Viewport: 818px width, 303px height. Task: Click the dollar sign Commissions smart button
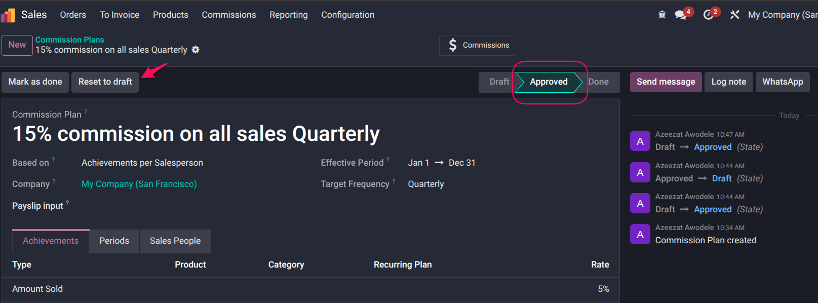(x=478, y=45)
